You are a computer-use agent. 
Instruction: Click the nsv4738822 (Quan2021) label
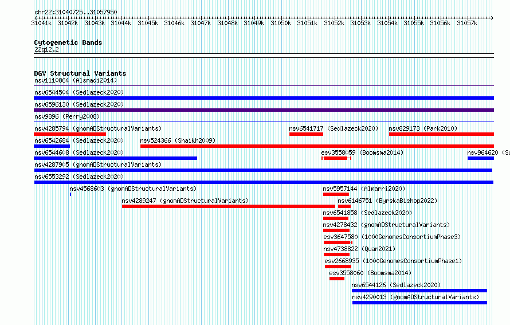359,249
